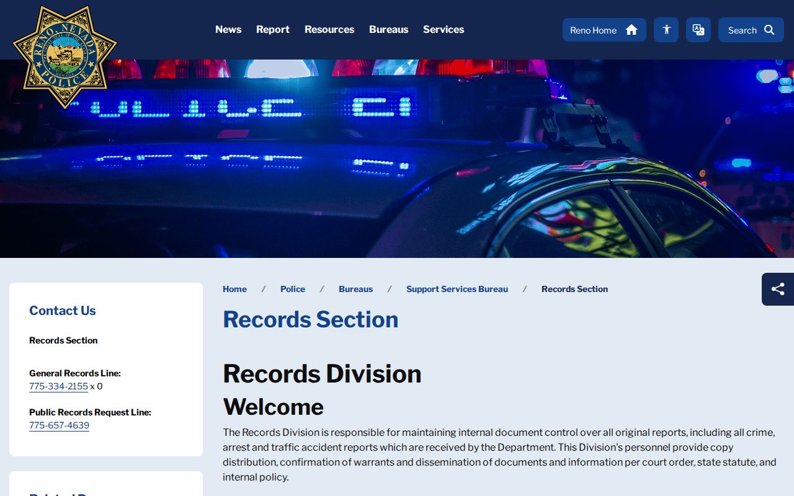This screenshot has height=496, width=794.
Task: Go to Support Services Bureau breadcrumb
Action: tap(457, 289)
